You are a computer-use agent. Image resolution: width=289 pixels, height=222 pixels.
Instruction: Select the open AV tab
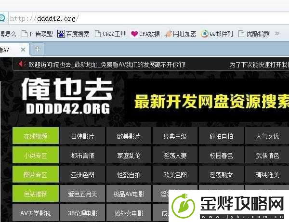coord(14,49)
